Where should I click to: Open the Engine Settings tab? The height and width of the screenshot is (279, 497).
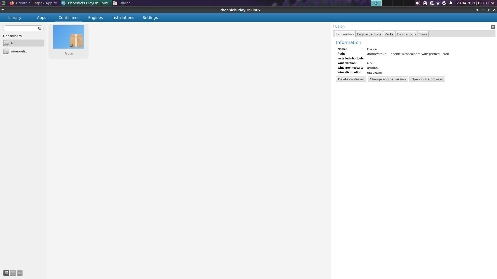tap(369, 34)
